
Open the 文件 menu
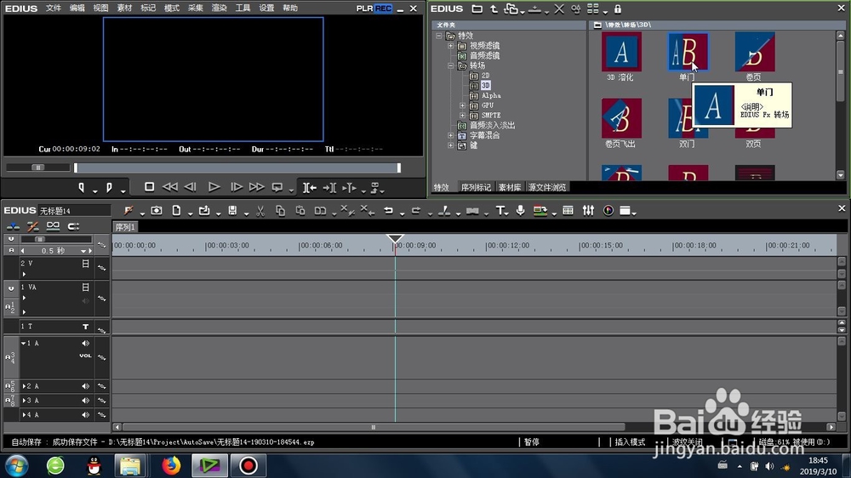[53, 9]
